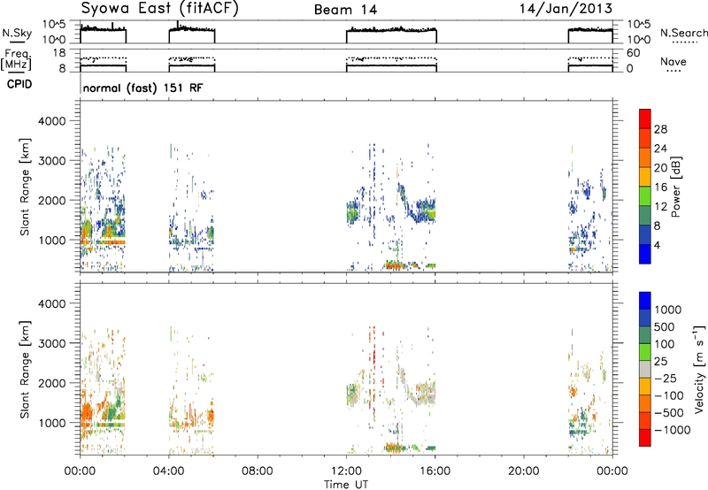Click time axis tick '20:00'
This screenshot has width=708, height=490.
pyautogui.click(x=524, y=471)
